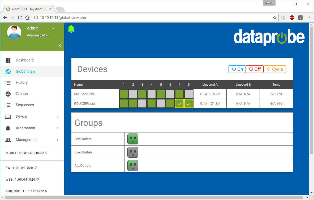Click the History list icon
This screenshot has height=200, width=314.
point(8,82)
